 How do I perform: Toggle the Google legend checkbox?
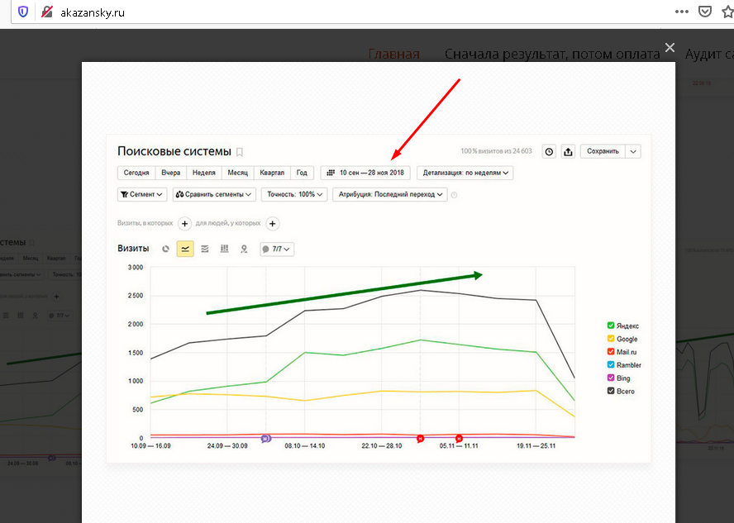(611, 338)
